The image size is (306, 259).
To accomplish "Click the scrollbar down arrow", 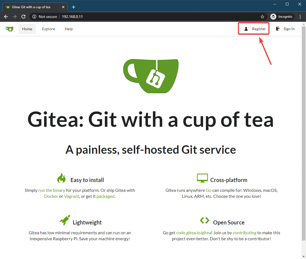I will click(304, 257).
